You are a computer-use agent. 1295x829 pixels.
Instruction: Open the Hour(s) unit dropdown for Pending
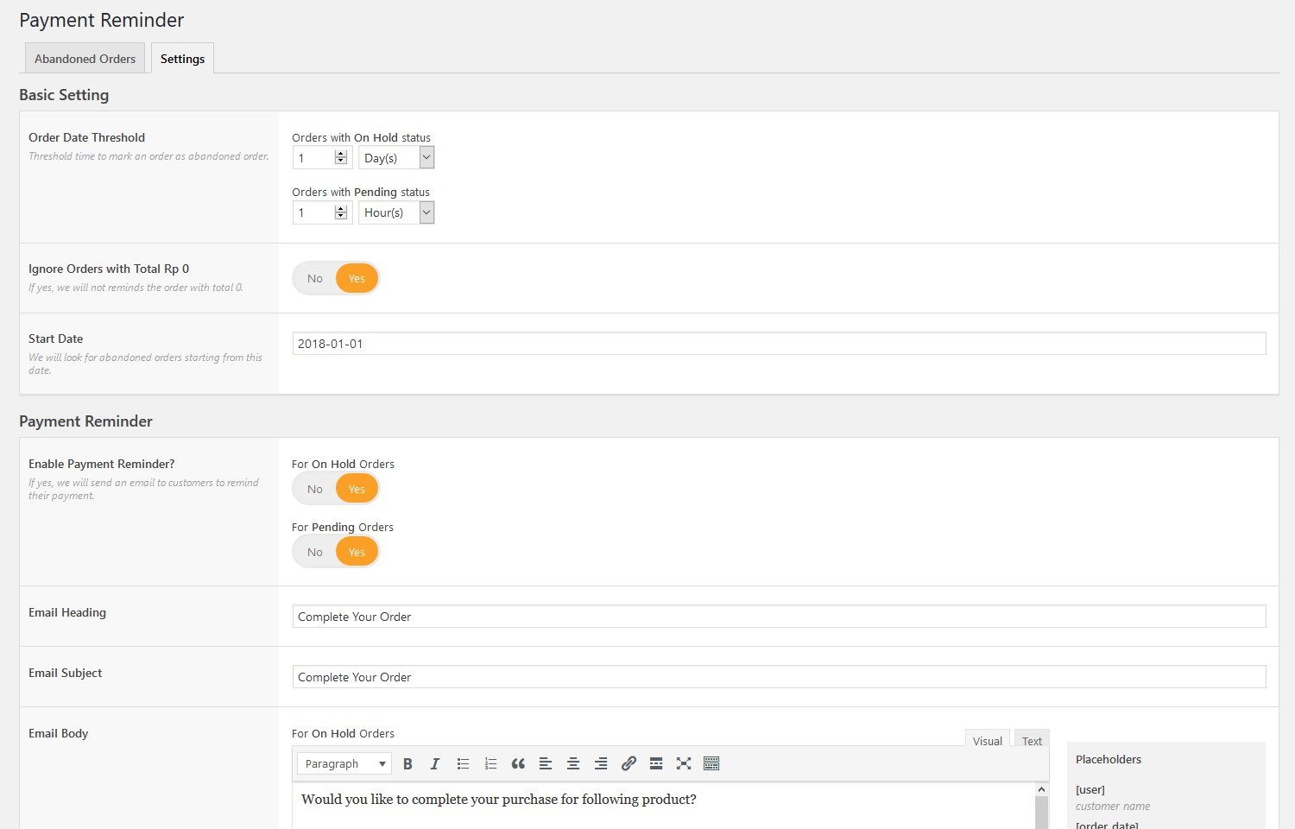click(396, 212)
